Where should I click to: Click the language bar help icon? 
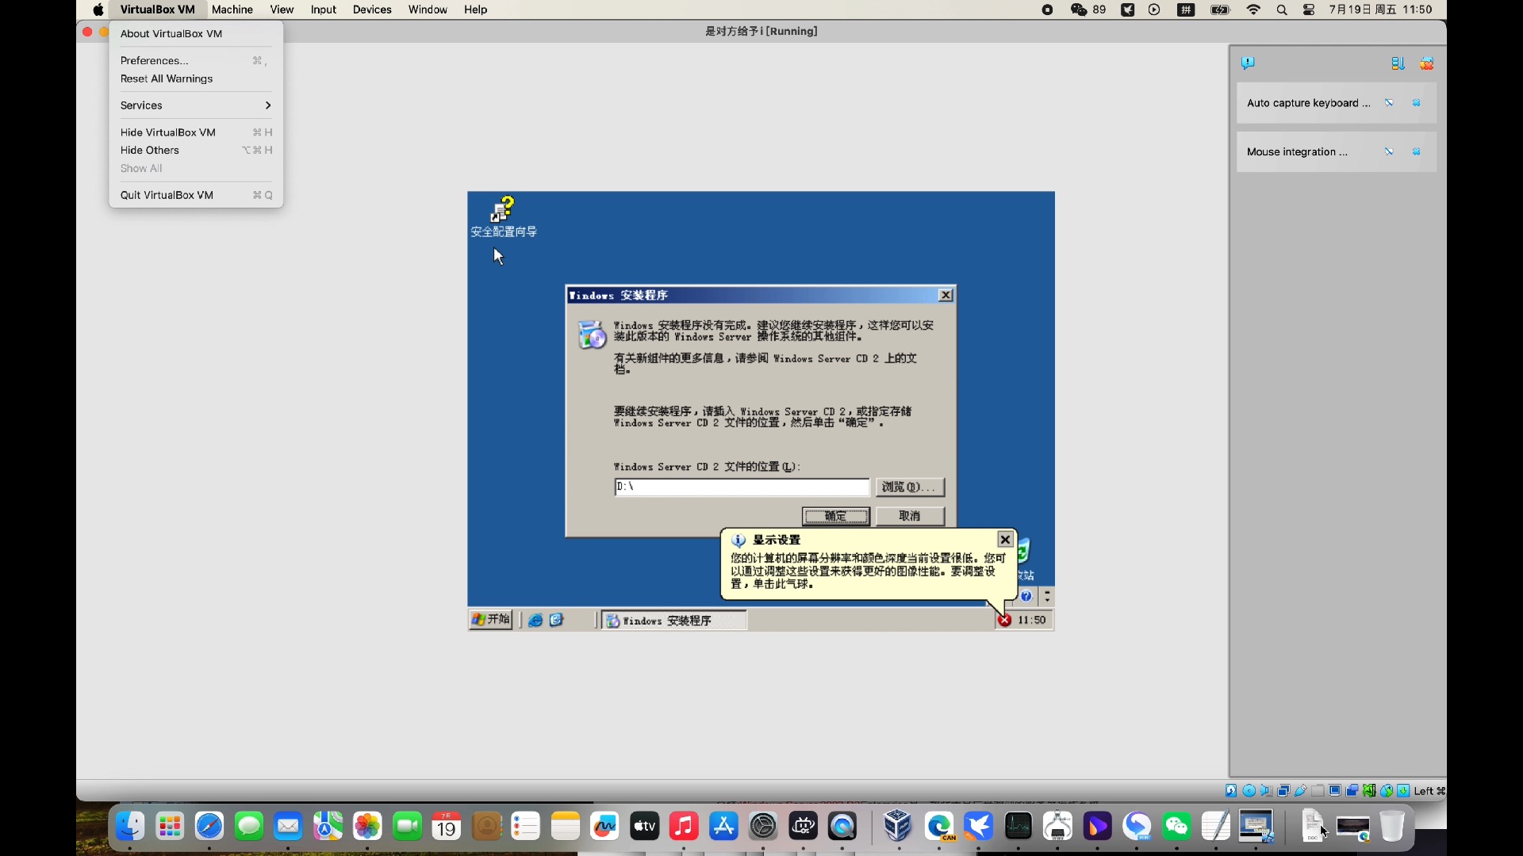coord(1026,596)
